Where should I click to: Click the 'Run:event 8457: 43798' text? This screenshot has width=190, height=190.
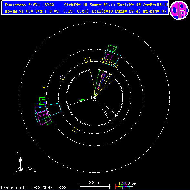point(29,5)
